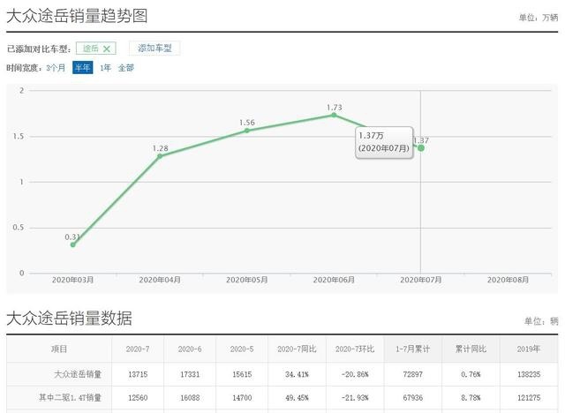Click the 2020-7 column header
Viewport: 565px width, 413px height.
[x=138, y=349]
